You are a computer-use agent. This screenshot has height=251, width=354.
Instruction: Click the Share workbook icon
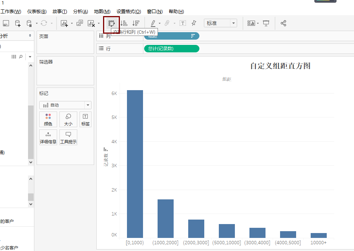(x=283, y=23)
